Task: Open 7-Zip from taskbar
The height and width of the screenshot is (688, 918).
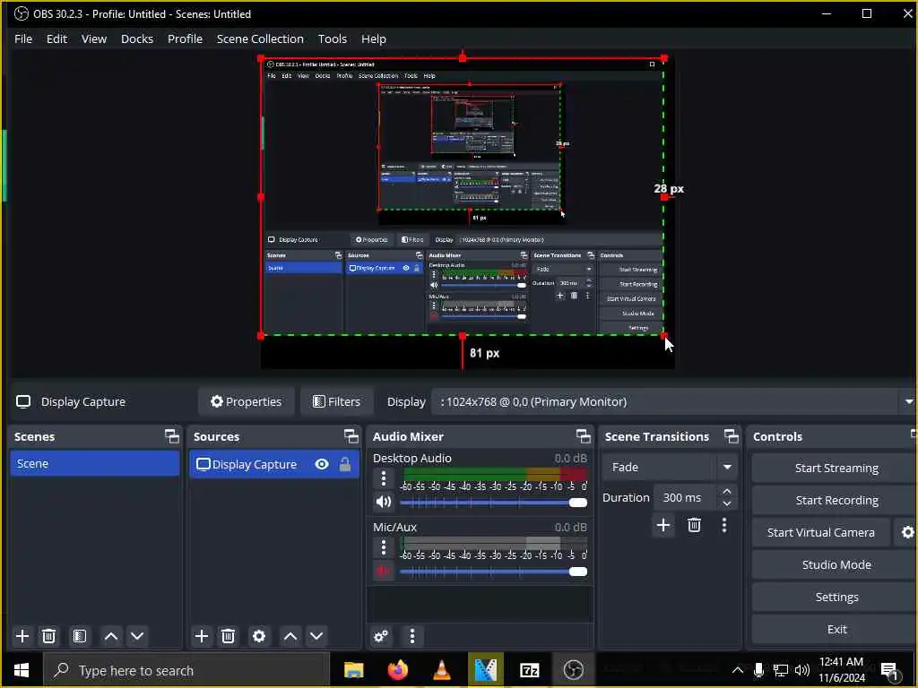Action: pos(529,670)
